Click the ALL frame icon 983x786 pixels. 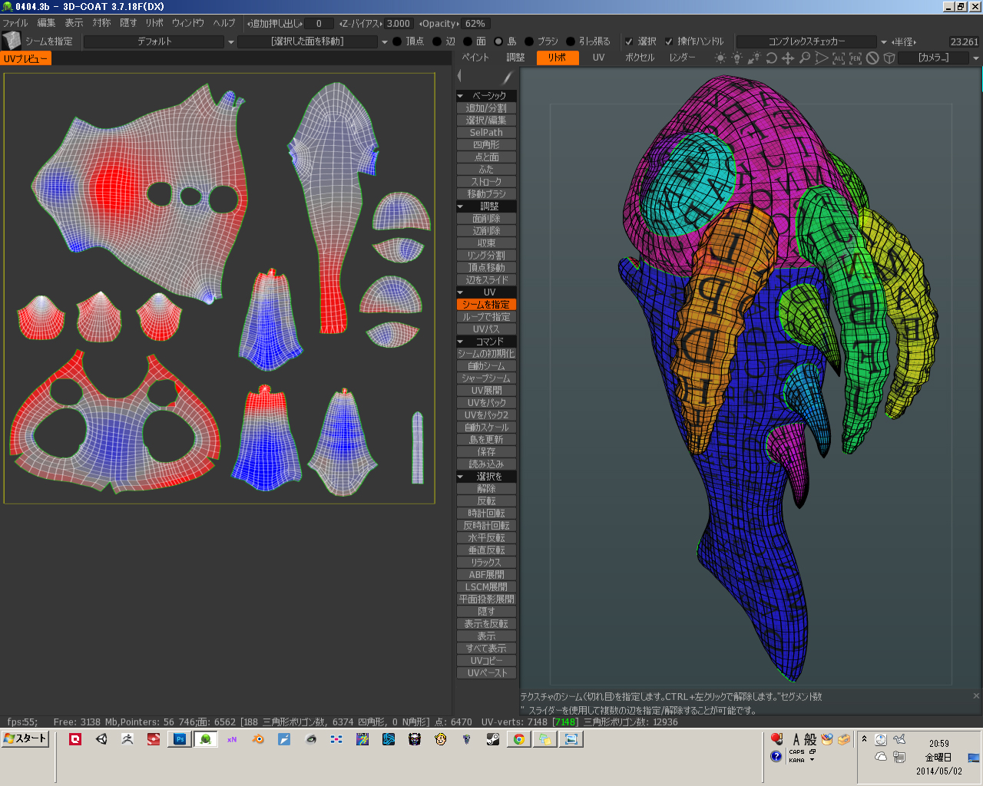pos(839,58)
